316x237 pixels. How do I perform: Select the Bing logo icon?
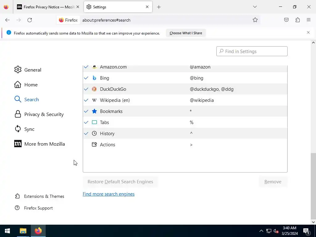(94, 78)
